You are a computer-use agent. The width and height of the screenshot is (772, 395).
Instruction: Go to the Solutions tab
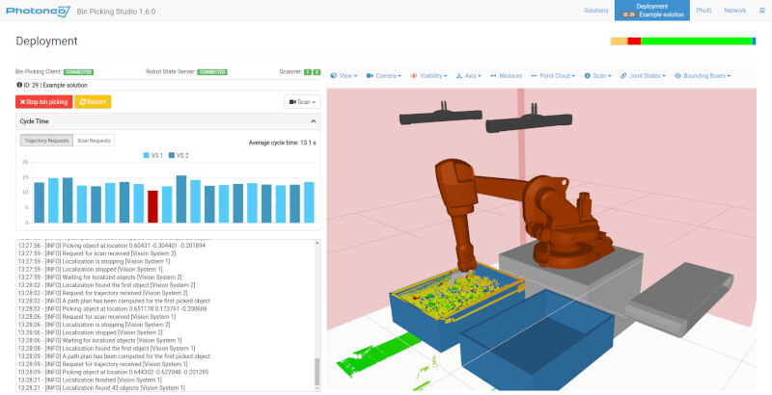click(x=595, y=11)
